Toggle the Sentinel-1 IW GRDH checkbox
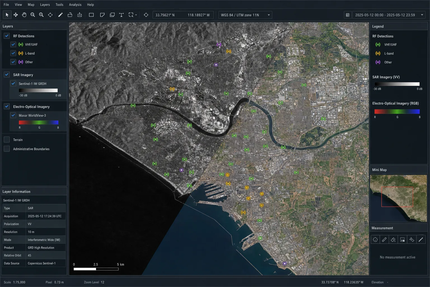The height and width of the screenshot is (287, 430). (x=13, y=84)
